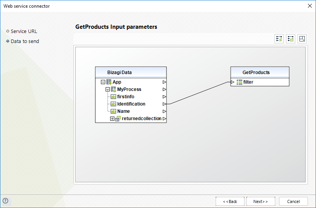Select the Identification attribute label

click(x=131, y=104)
